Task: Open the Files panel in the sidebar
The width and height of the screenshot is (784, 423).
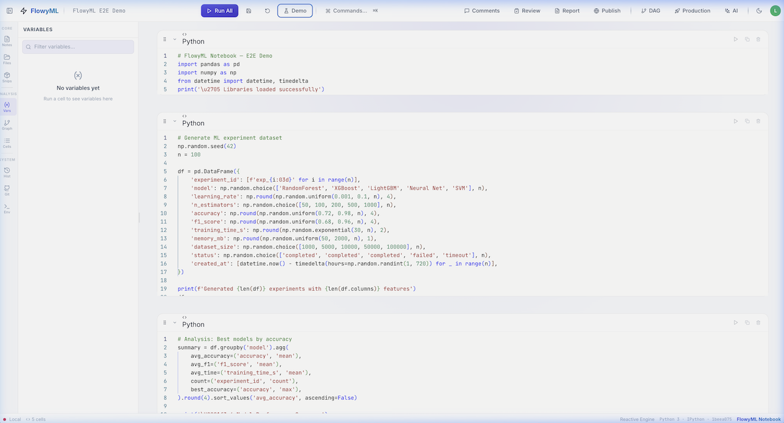Action: (x=7, y=58)
